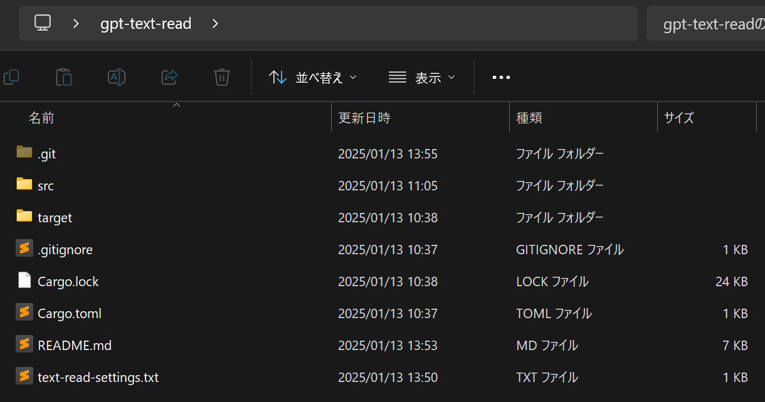
Task: Click the Paste clipboard icon
Action: [x=63, y=77]
